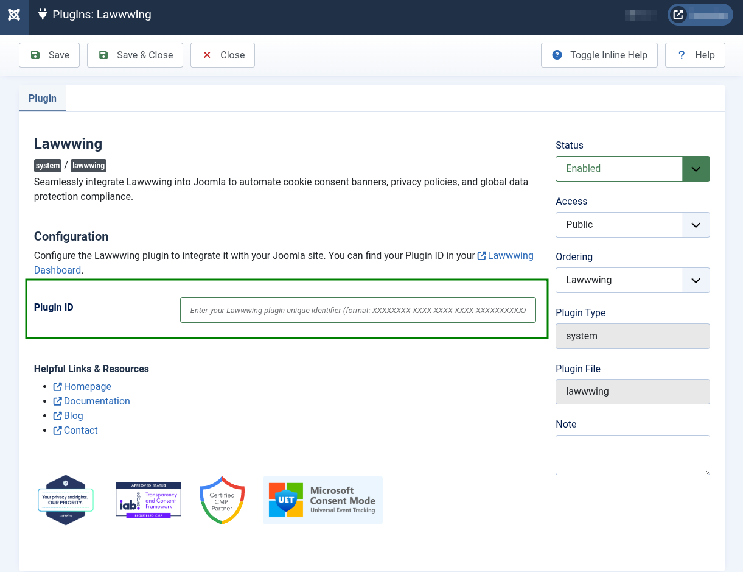Image resolution: width=743 pixels, height=572 pixels.
Task: Expand the Ordering dropdown showing Lawwwing
Action: point(632,280)
